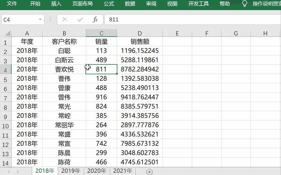
Task: Switch to the 插入 ribbon tab
Action: coord(56,4)
